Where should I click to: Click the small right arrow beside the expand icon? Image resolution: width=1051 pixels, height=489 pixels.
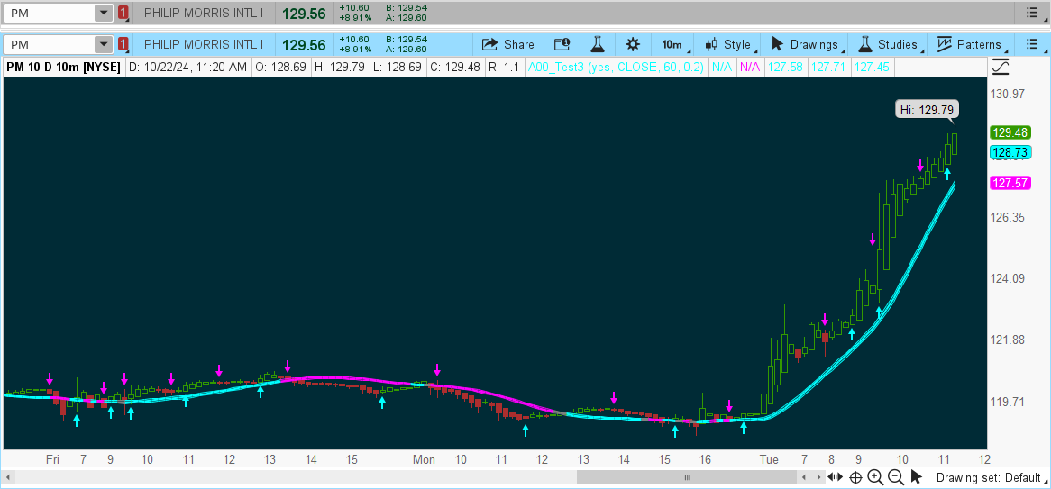point(820,477)
